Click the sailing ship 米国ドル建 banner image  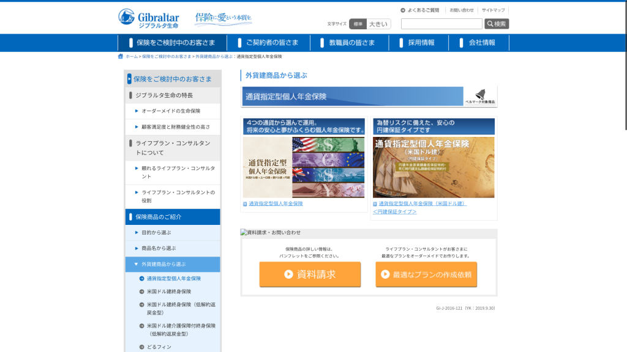point(434,167)
